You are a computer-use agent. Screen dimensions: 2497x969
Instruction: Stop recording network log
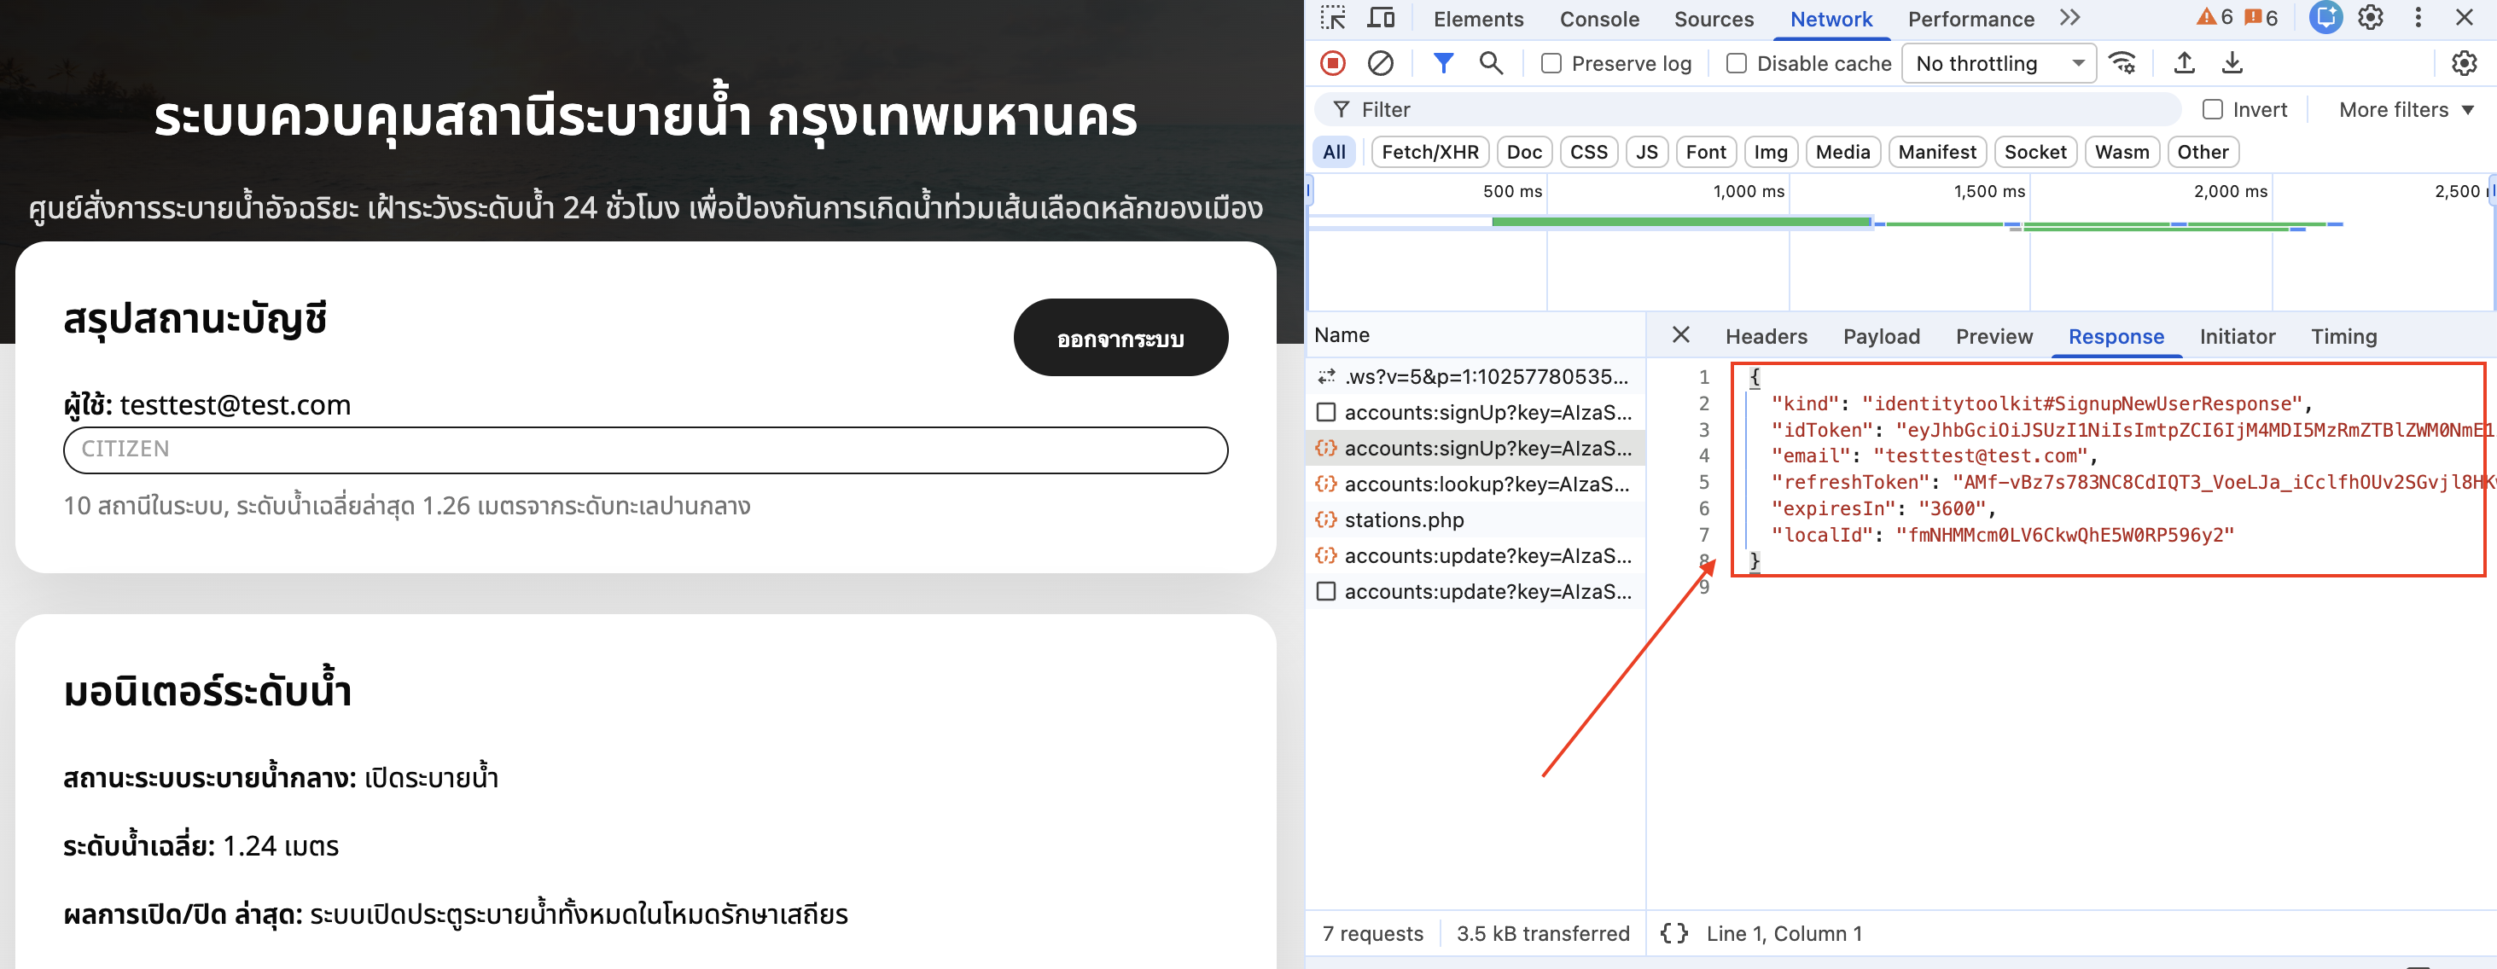coord(1333,64)
